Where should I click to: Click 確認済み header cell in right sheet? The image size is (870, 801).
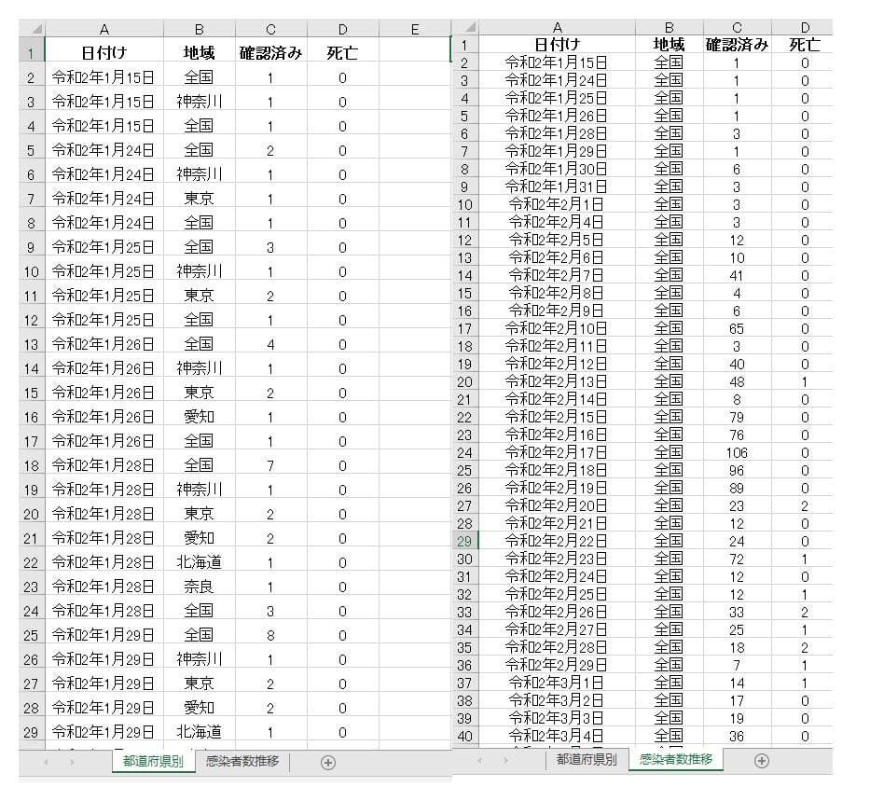(737, 45)
